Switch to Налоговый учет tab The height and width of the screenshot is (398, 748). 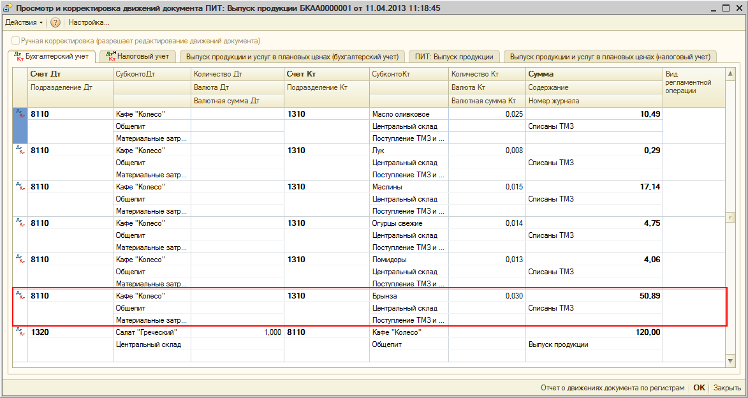136,56
